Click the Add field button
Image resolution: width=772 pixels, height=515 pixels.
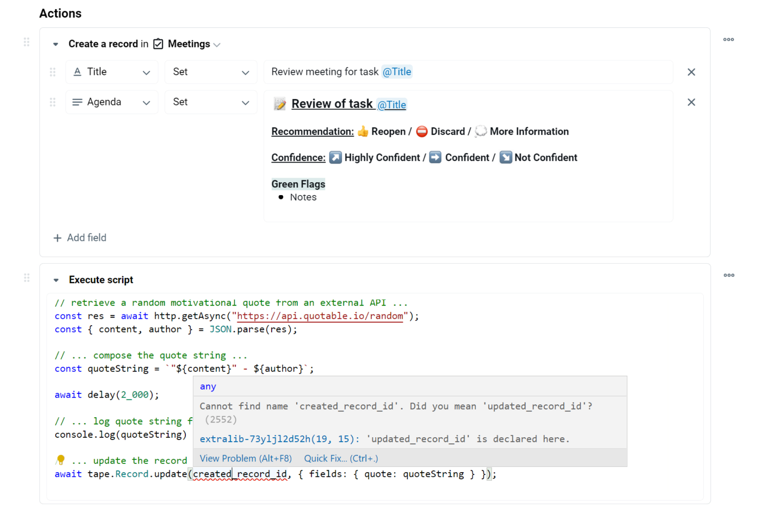point(80,237)
